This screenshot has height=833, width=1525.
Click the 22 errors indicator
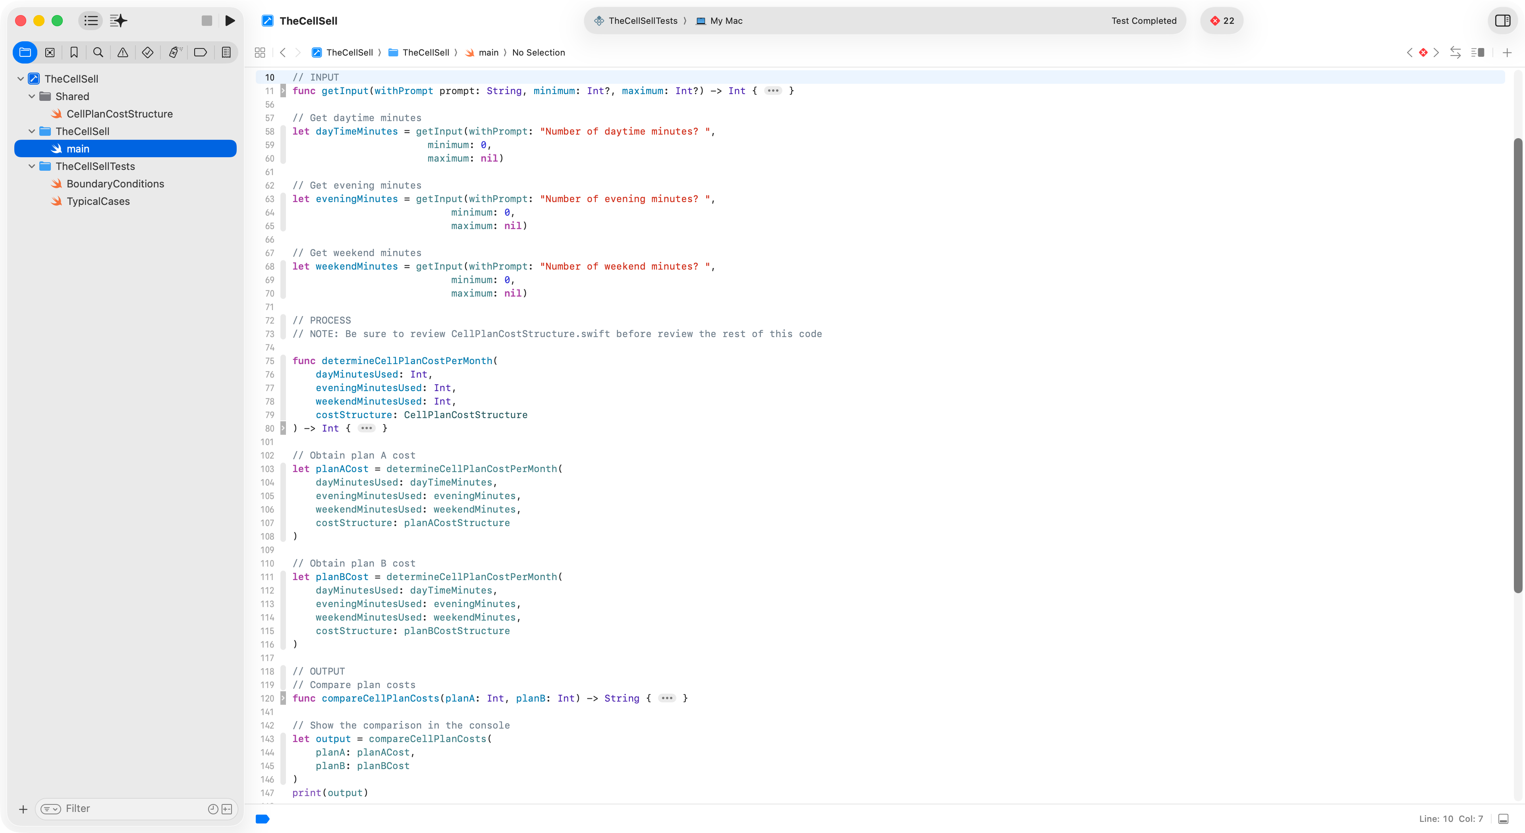(x=1222, y=21)
